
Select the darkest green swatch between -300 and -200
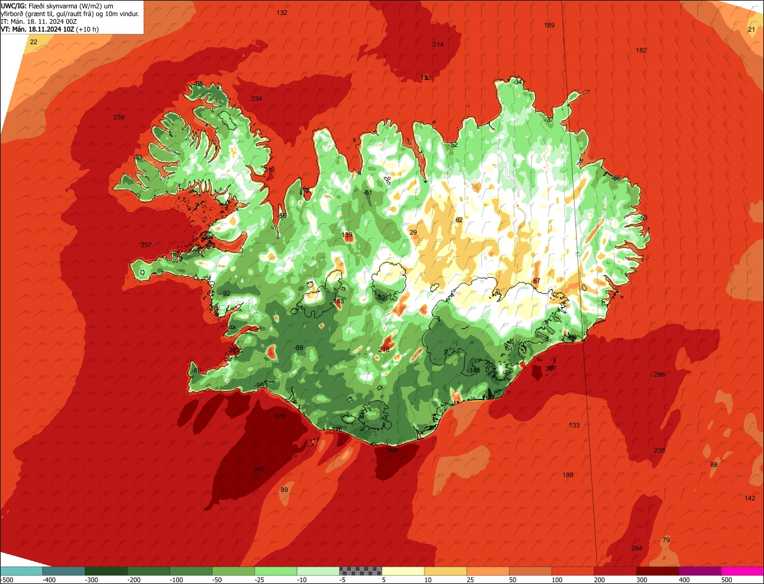pyautogui.click(x=106, y=571)
